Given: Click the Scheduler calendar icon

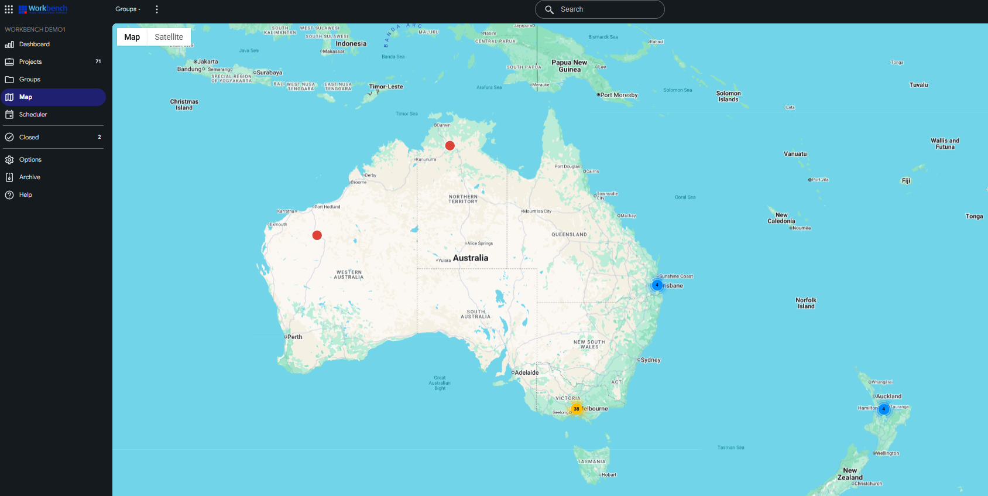Looking at the screenshot, I should (9, 115).
